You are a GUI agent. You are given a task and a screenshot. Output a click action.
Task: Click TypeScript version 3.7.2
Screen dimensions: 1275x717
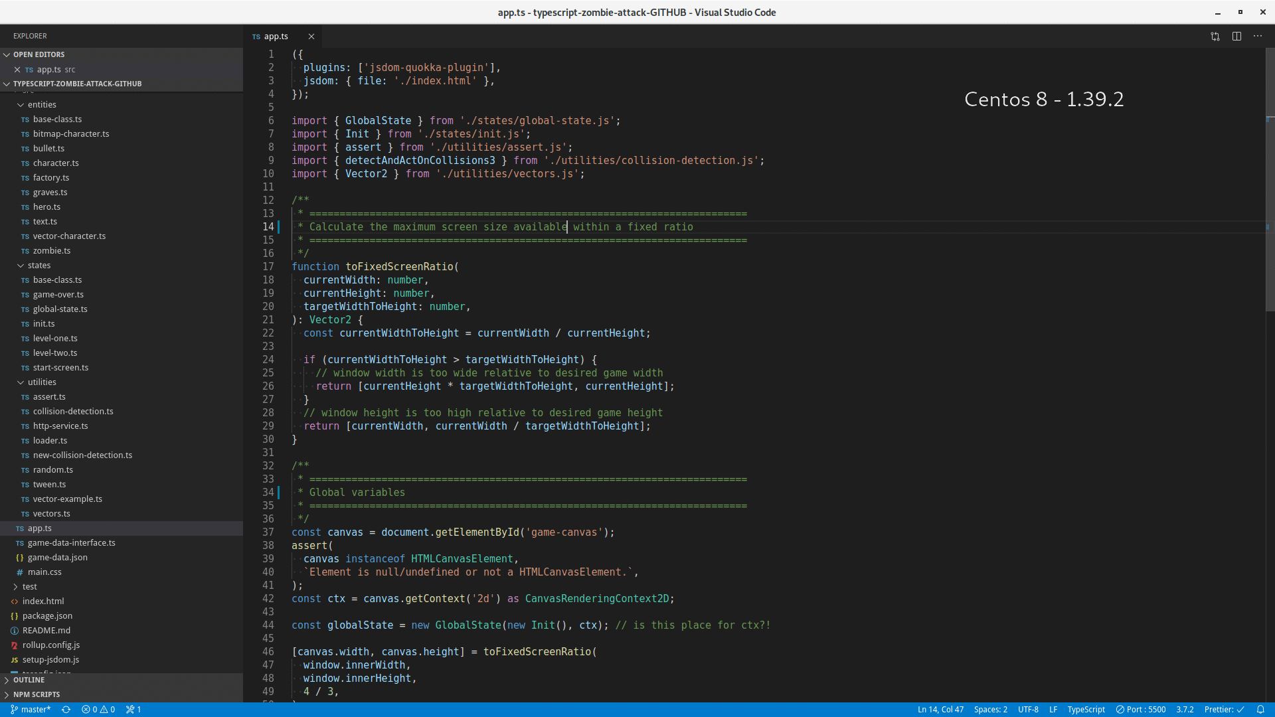coord(1185,710)
